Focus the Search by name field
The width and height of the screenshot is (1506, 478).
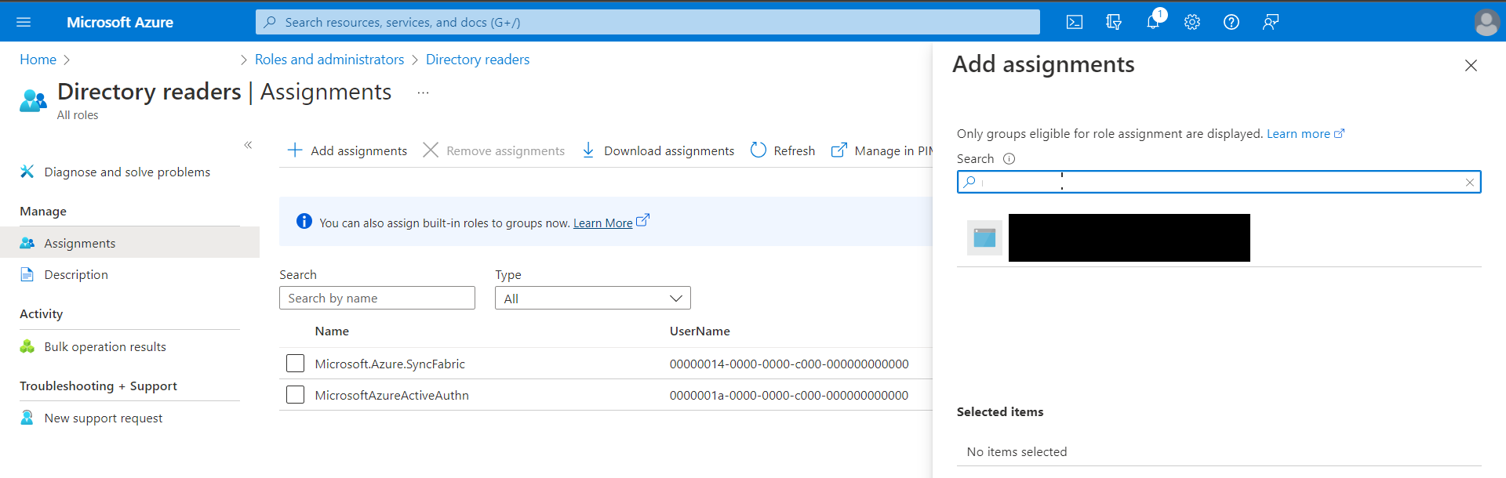377,298
